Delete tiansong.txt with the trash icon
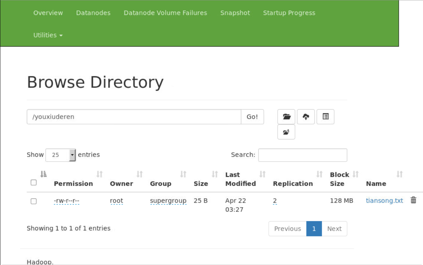This screenshot has height=265, width=423. tap(413, 200)
